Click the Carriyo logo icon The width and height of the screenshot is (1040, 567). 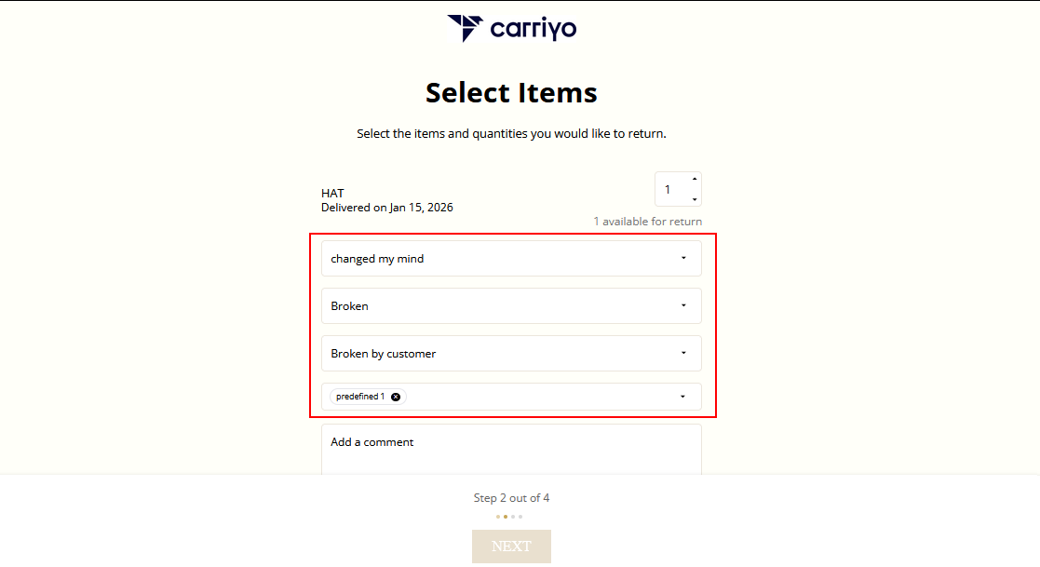(x=466, y=28)
